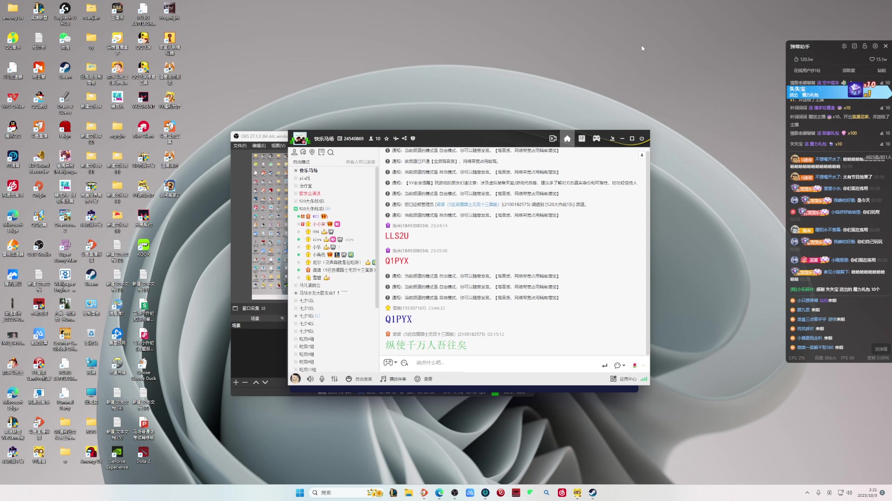Click 播放伴奏 to play accompaniment

[x=393, y=379]
